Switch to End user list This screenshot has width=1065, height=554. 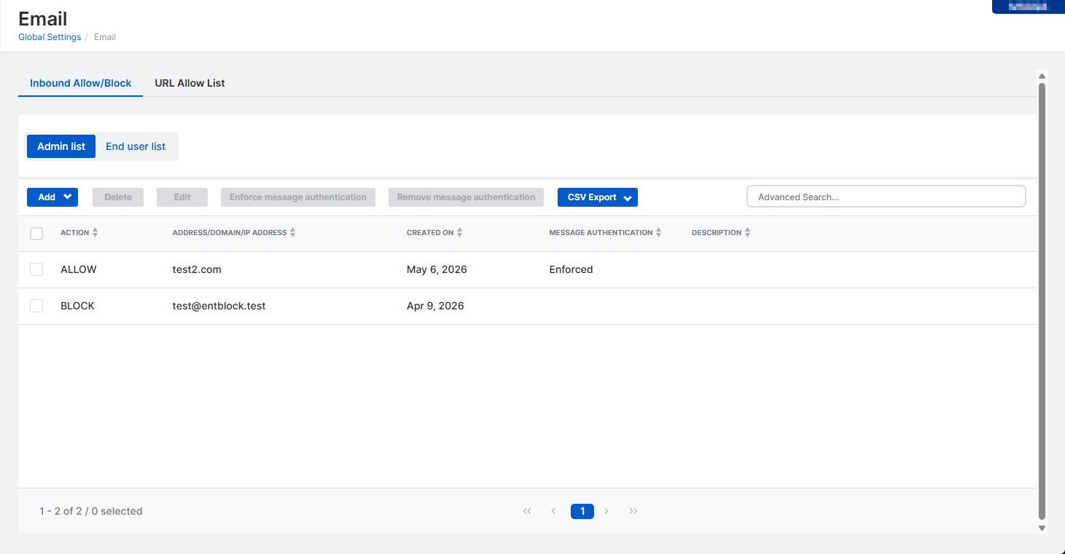tap(136, 146)
